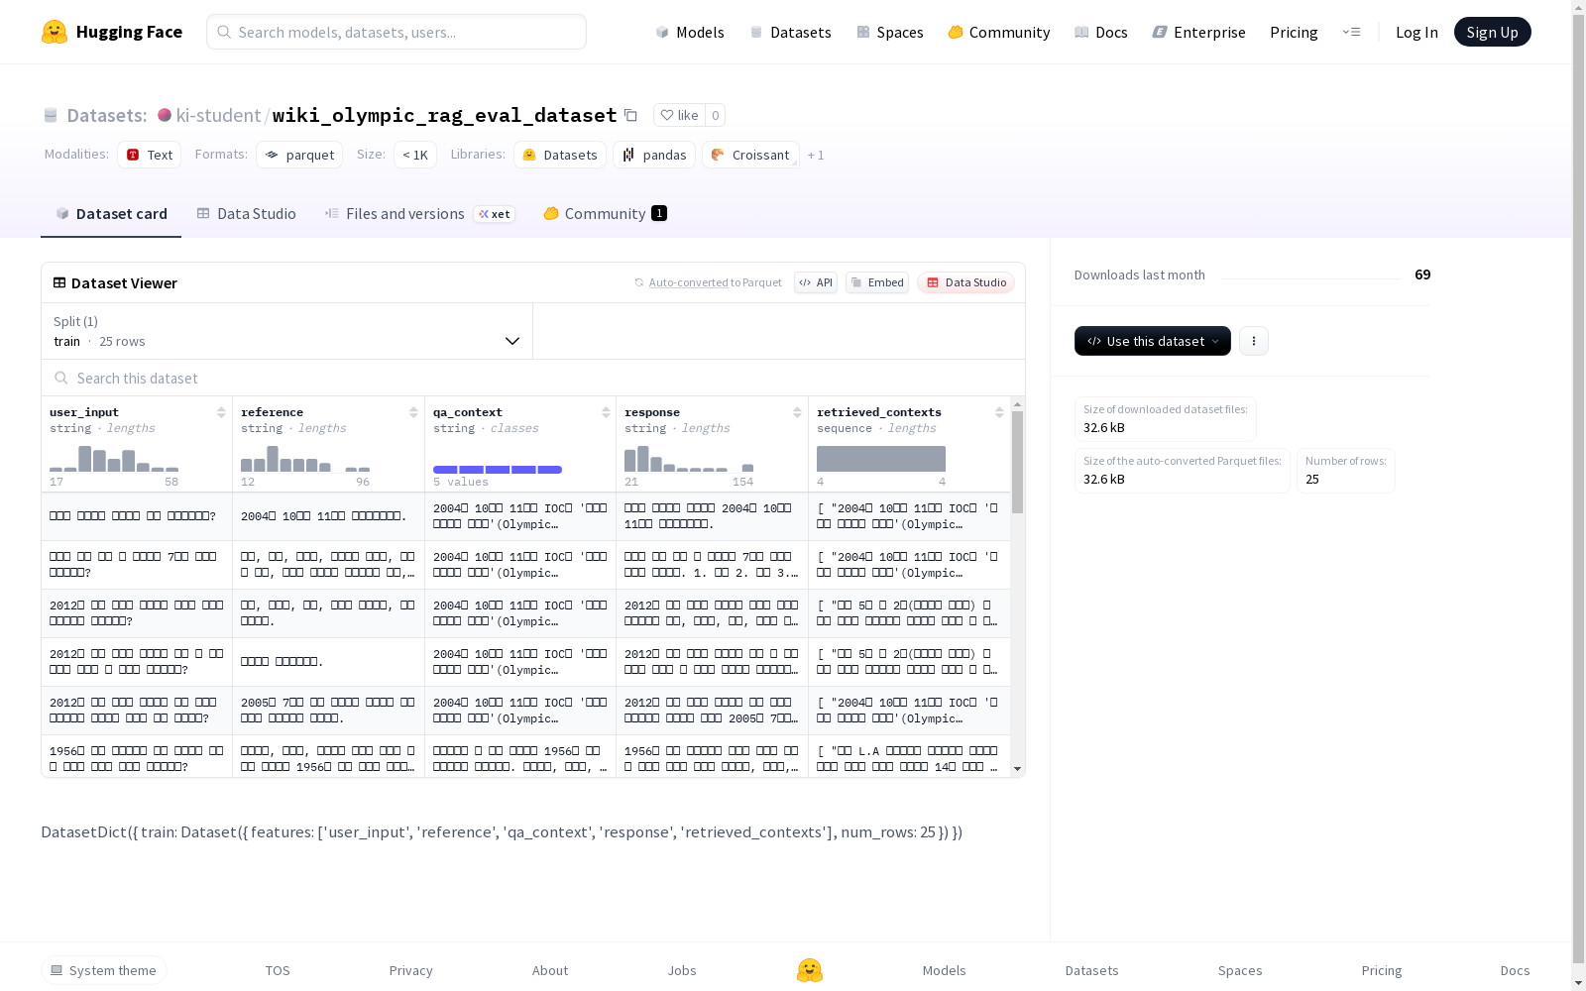Select the Datasets library tag
1586x991 pixels.
coord(560,155)
